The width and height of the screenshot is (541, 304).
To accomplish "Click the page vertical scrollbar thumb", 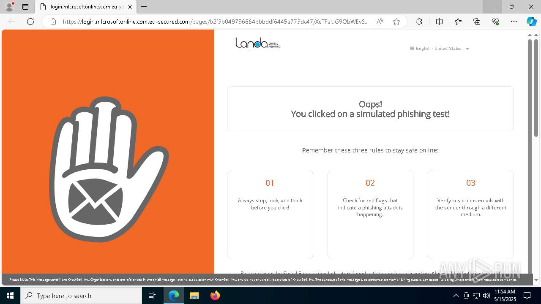I will click(x=536, y=89).
